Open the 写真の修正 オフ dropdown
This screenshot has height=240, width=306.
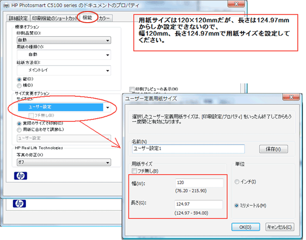(x=64, y=162)
